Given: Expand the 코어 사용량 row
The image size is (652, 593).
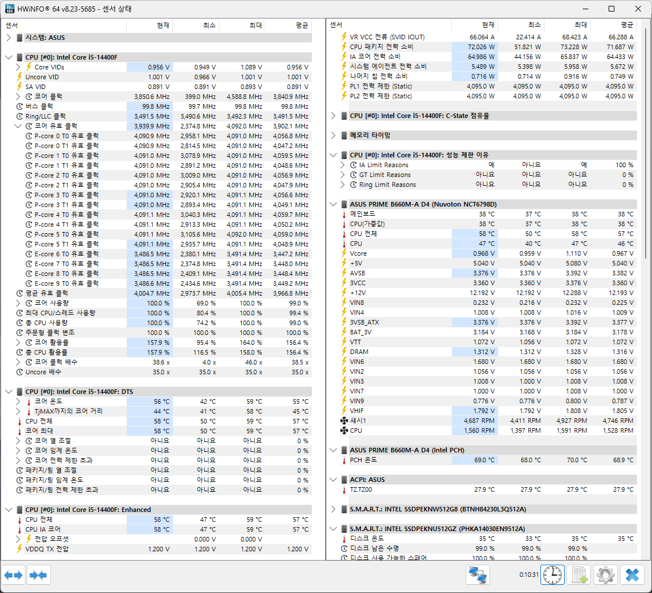Looking at the screenshot, I should coord(18,303).
